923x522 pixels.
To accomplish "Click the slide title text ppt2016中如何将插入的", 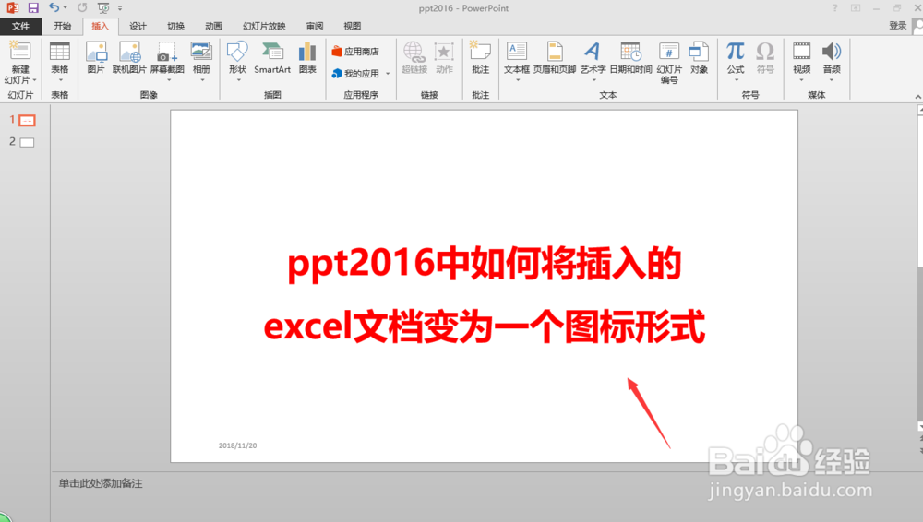I will click(484, 264).
